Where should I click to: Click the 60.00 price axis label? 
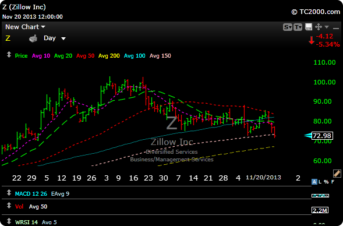tap(323, 161)
